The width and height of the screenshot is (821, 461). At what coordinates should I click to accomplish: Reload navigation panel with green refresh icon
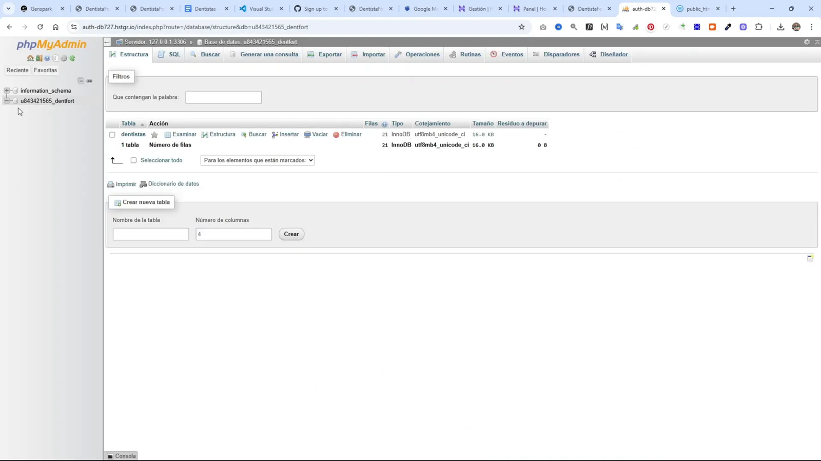(72, 58)
